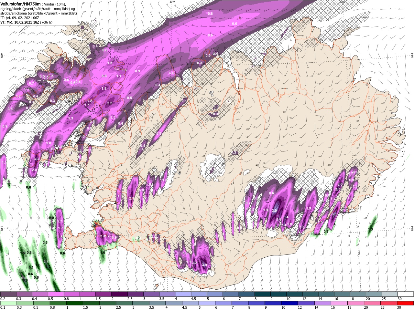Pick the pale green 0.1 swatch in the lower legend row
The height and width of the screenshot is (310, 414).
pos(8,303)
